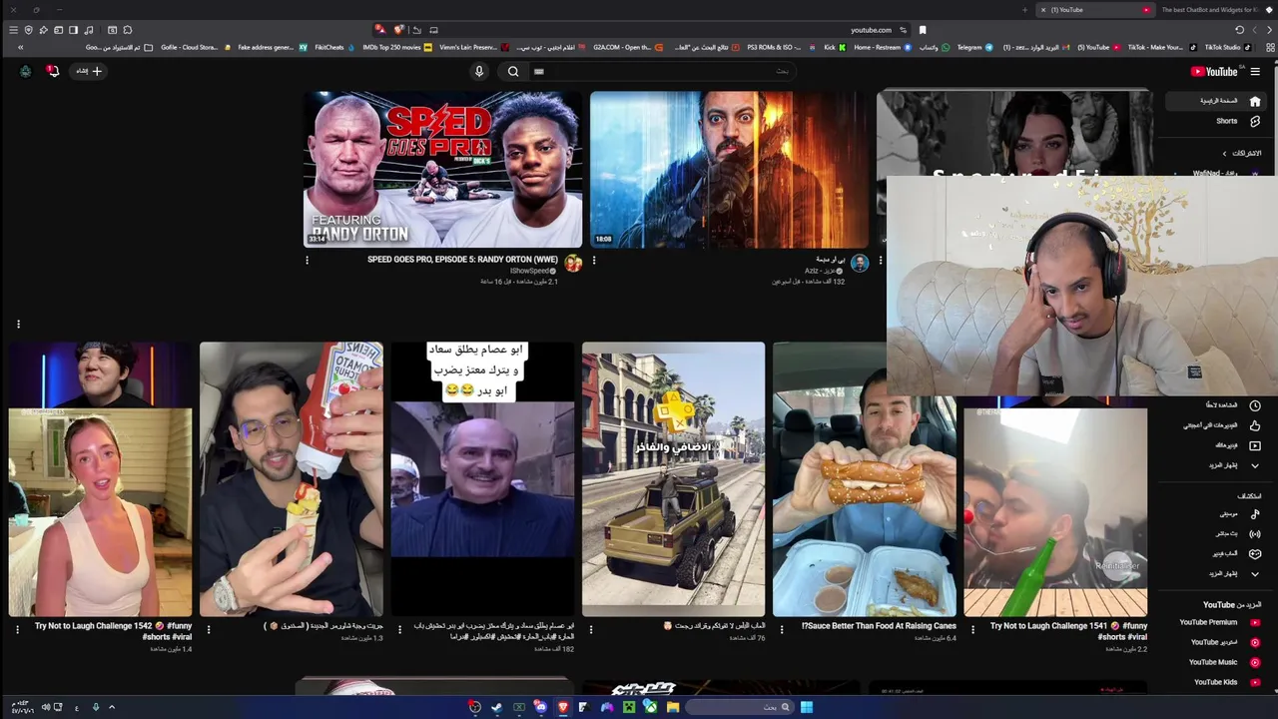The image size is (1278, 719).
Task: Click the Create (إنشاء) button
Action: point(89,71)
